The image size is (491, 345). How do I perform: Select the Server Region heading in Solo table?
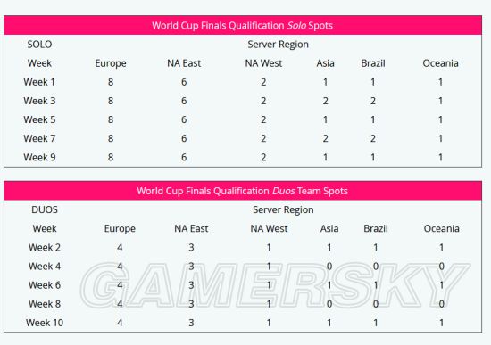(278, 45)
